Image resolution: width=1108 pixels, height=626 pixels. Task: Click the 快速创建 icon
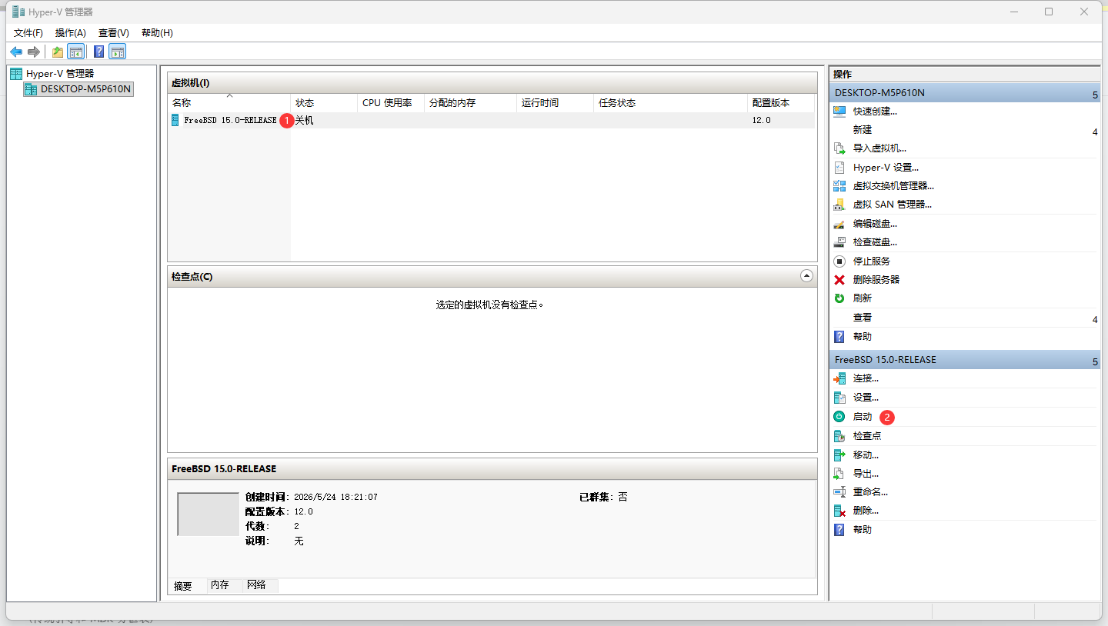click(839, 112)
